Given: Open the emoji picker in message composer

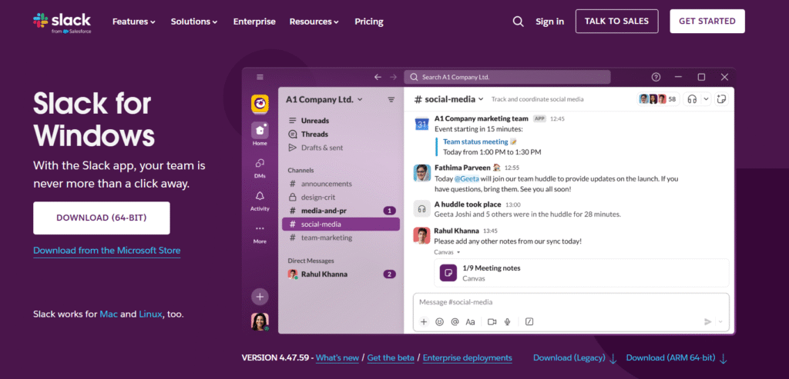Looking at the screenshot, I should (x=439, y=322).
